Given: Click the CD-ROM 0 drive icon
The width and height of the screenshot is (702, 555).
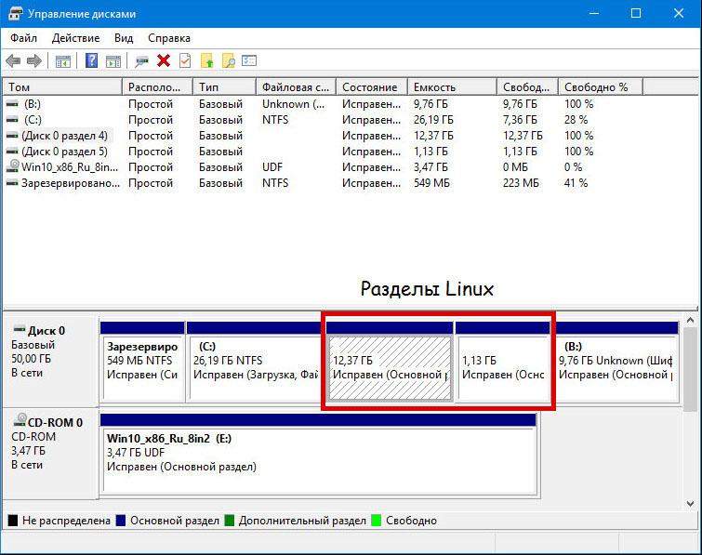Looking at the screenshot, I should (x=20, y=420).
